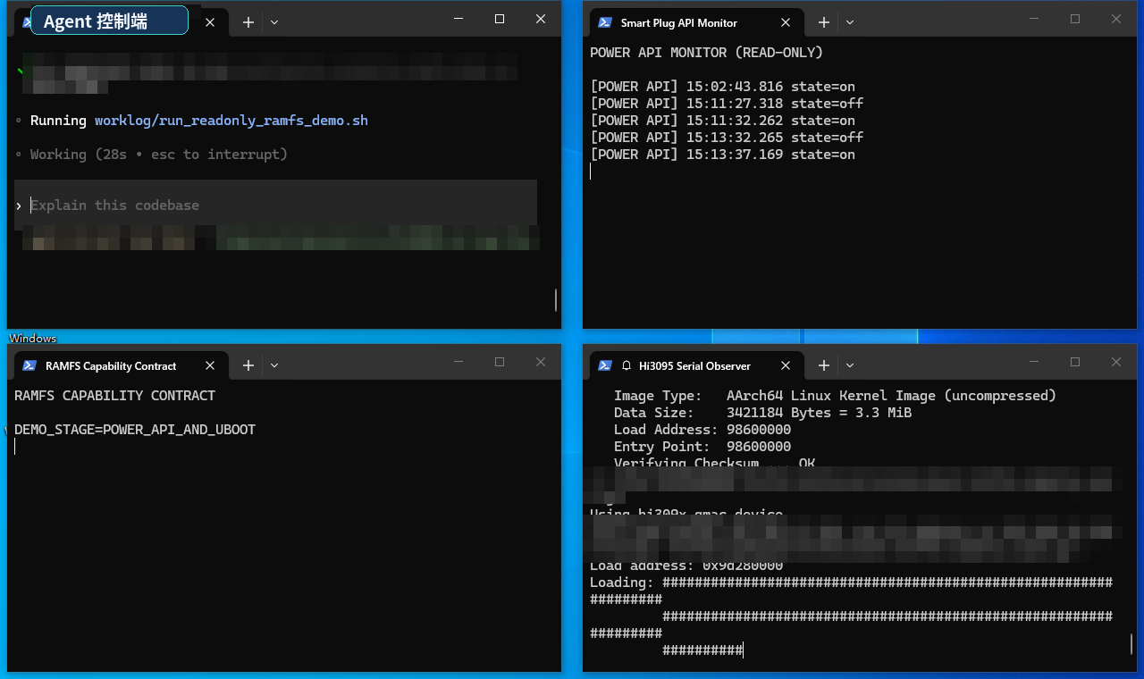
Task: Open new tab in Agent 控制端 window
Action: [248, 22]
